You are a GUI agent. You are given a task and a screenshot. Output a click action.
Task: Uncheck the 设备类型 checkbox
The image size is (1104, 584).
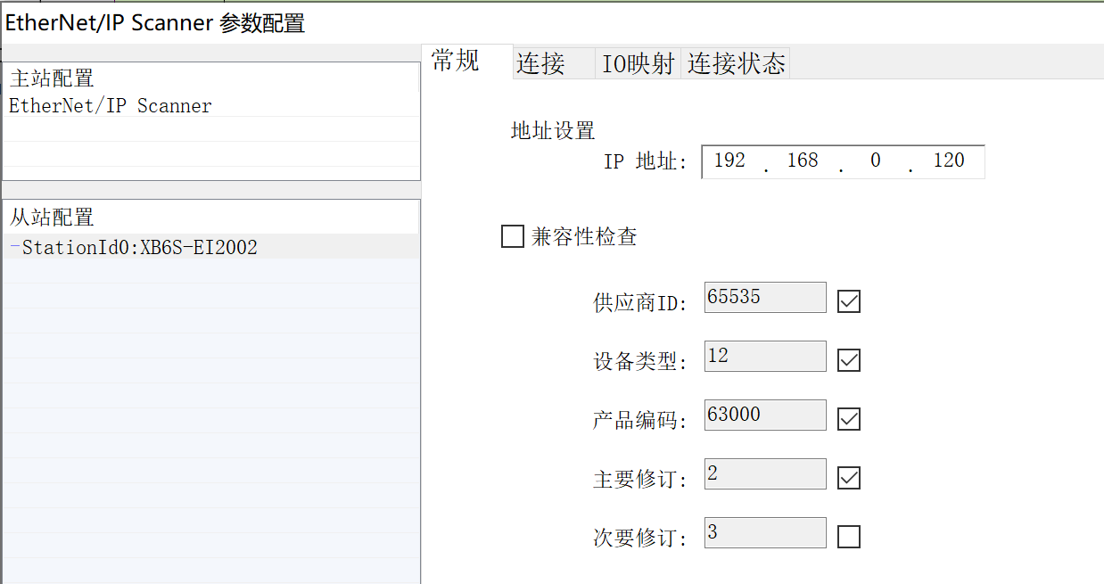pyautogui.click(x=849, y=360)
